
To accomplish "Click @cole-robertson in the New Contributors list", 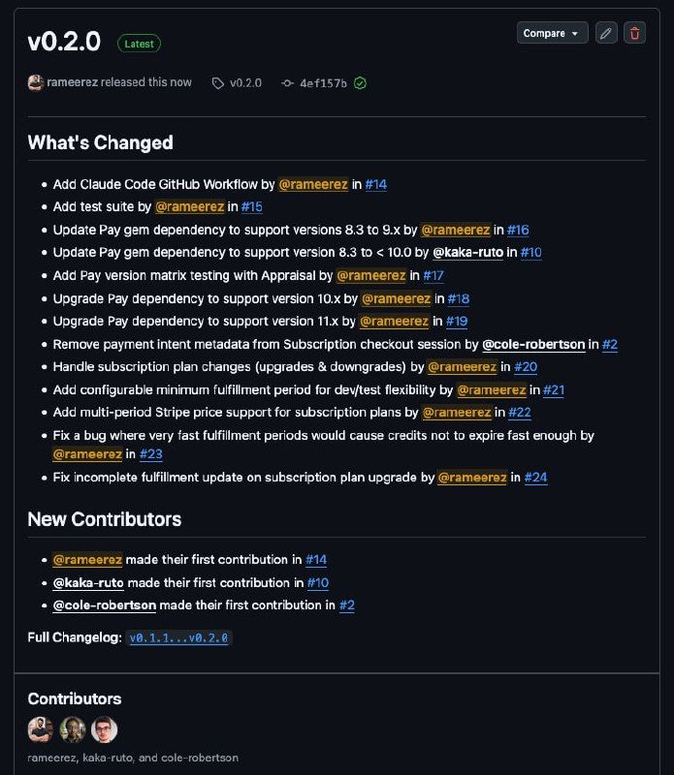I will pyautogui.click(x=105, y=605).
